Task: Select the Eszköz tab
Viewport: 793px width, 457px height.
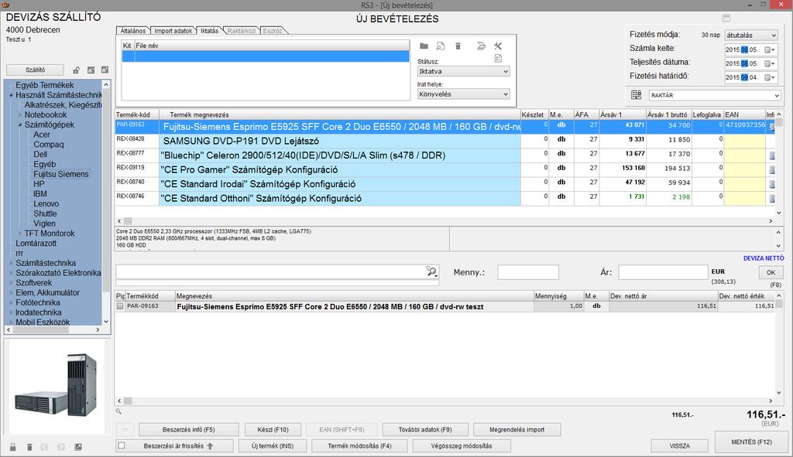Action: [272, 31]
